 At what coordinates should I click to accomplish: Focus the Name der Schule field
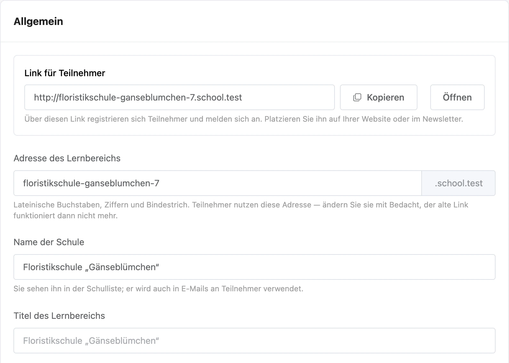254,267
